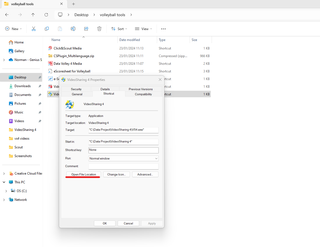Click the Share icon in toolbar
Viewport: 320px width, 247px height.
(x=86, y=29)
